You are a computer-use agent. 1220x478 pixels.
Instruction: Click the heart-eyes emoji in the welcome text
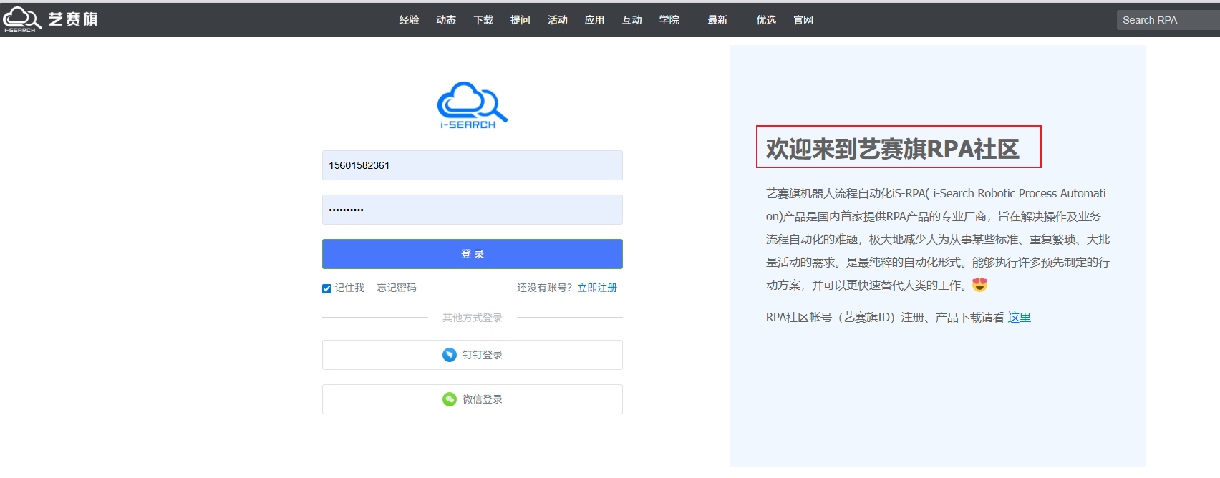tap(979, 285)
